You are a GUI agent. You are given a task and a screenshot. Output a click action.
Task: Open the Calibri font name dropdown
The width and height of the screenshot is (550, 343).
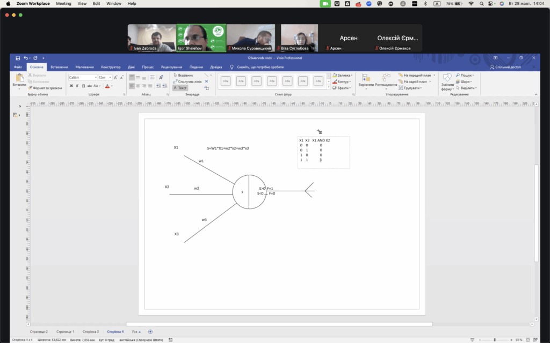tap(96, 78)
